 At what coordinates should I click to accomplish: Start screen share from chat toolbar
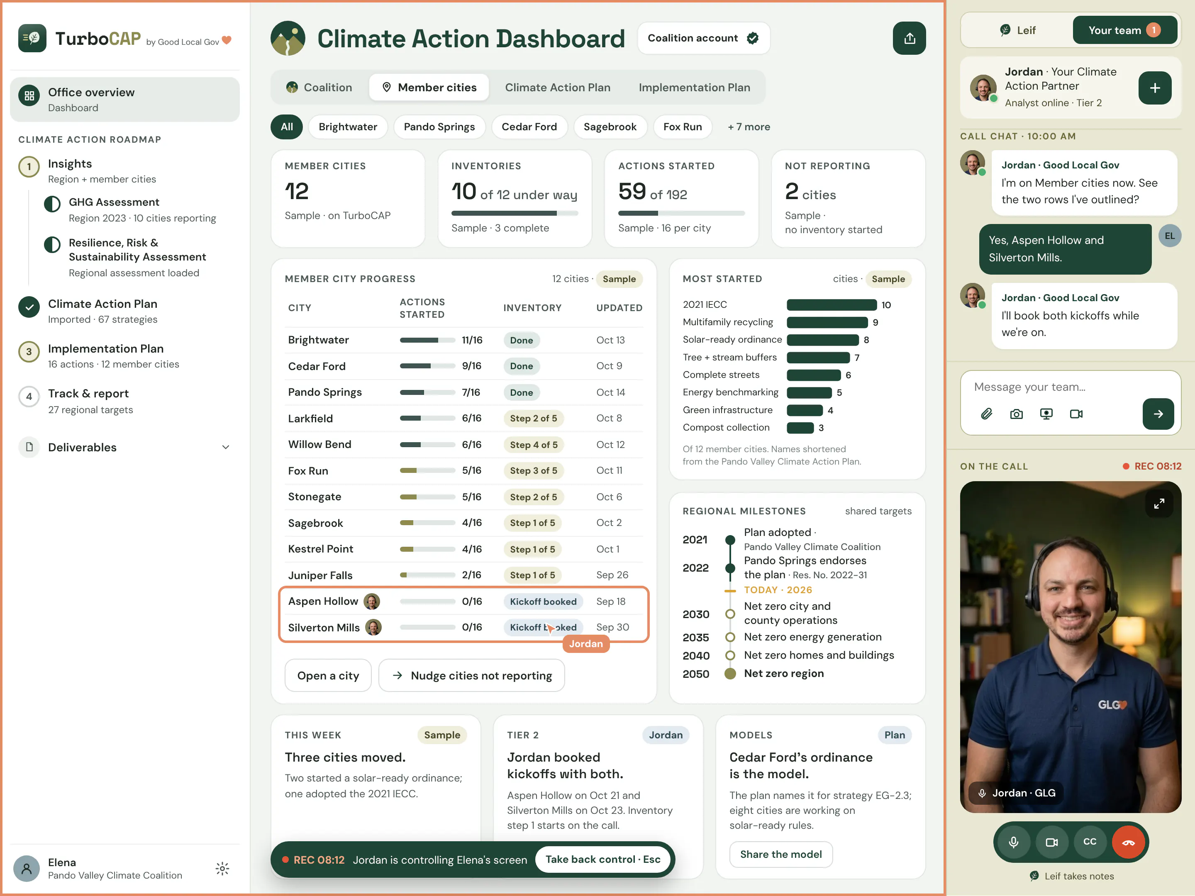(1046, 414)
